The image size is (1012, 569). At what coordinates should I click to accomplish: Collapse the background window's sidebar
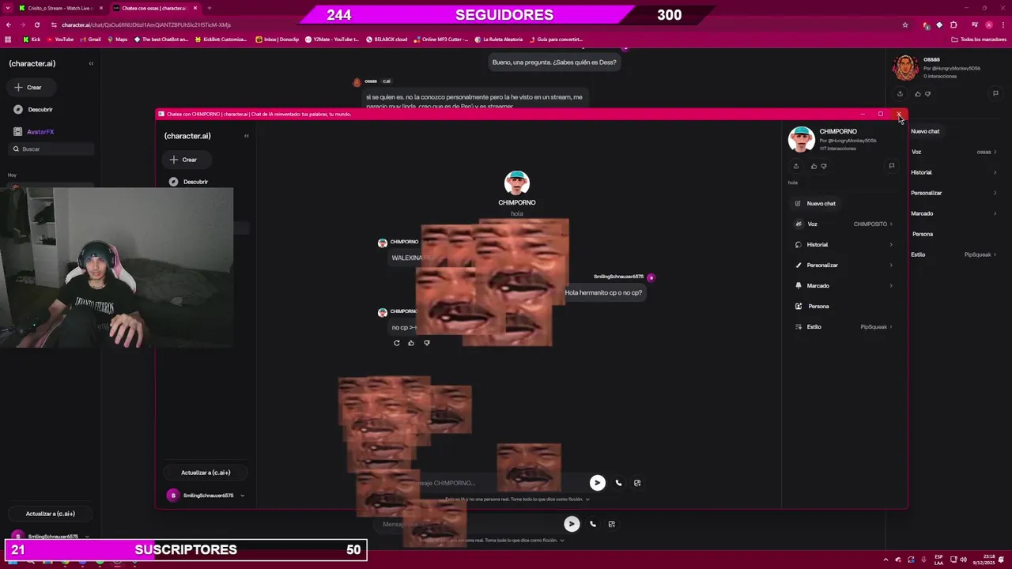click(x=91, y=63)
